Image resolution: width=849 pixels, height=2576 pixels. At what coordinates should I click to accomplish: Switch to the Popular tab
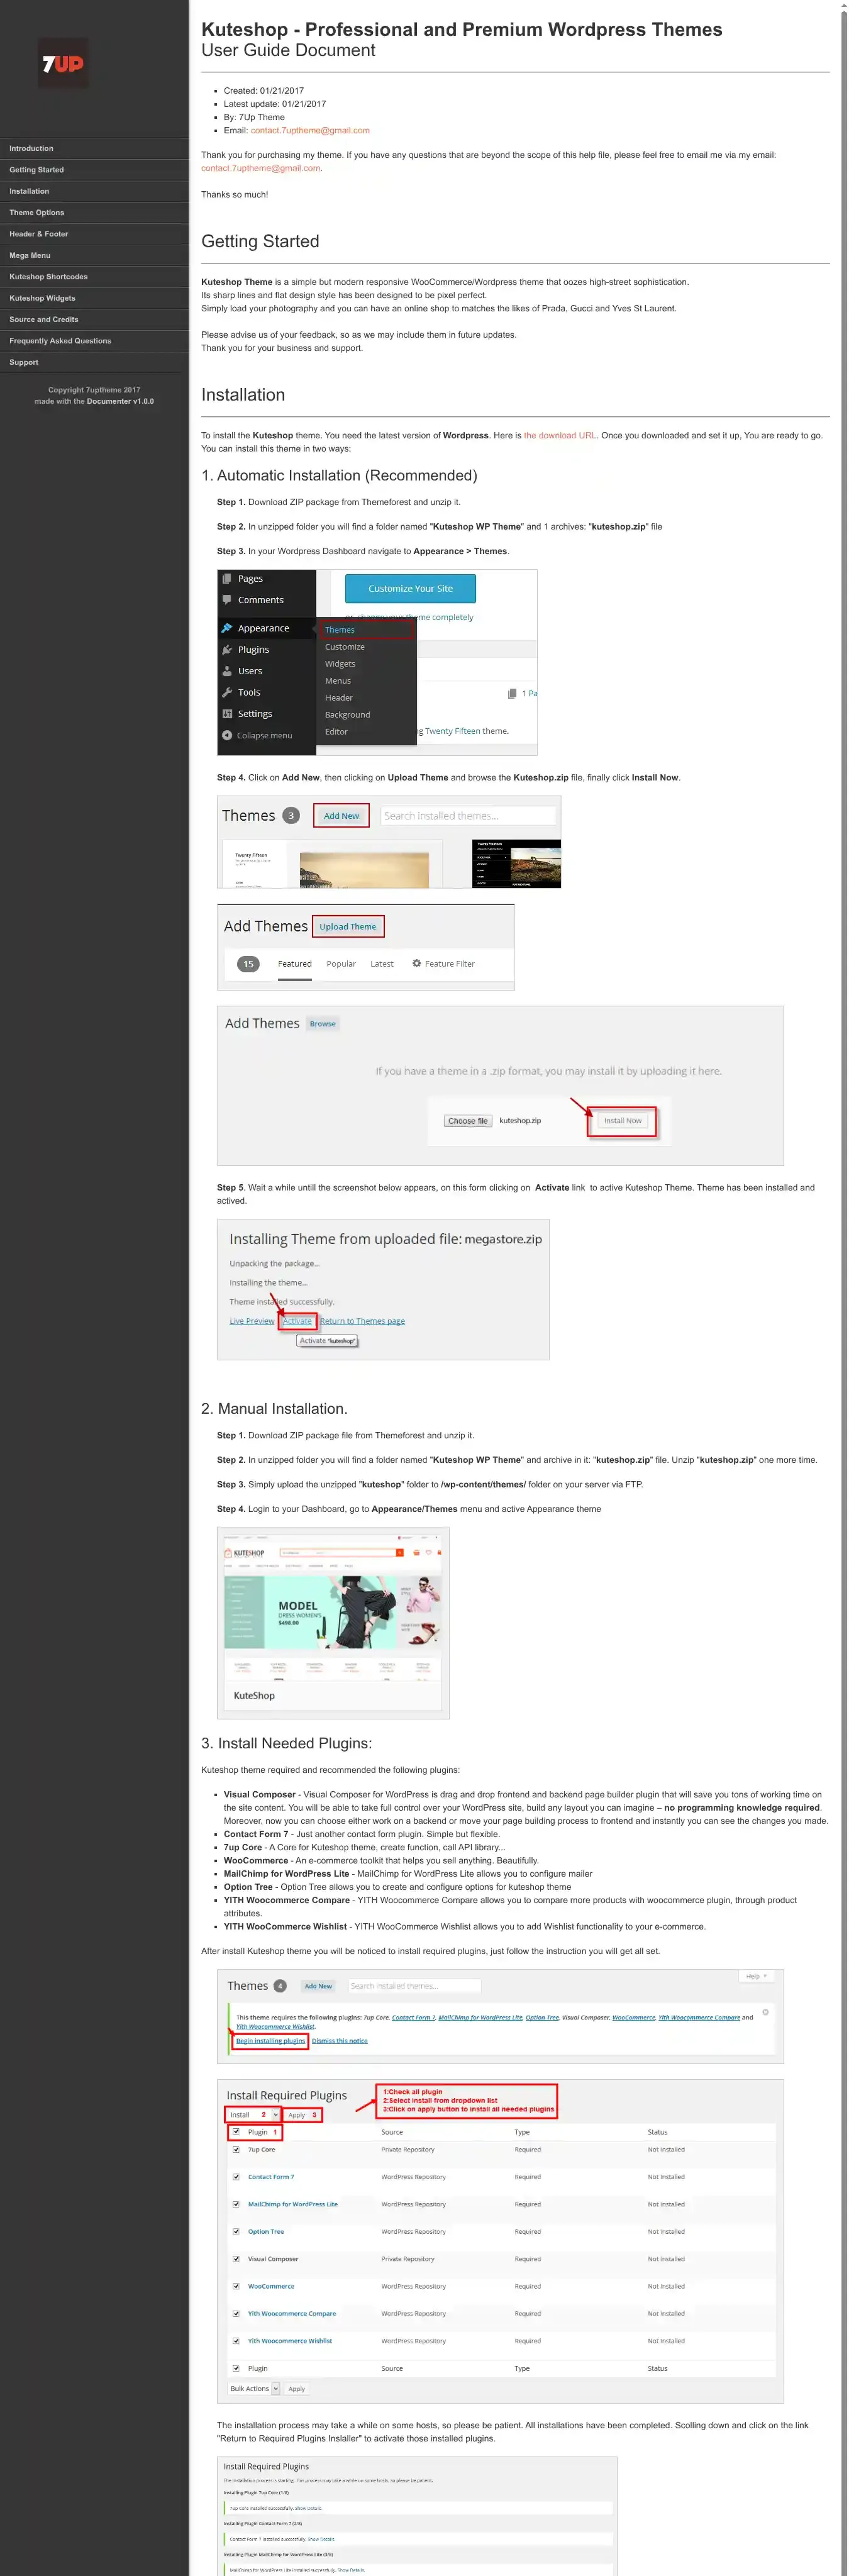pos(341,964)
